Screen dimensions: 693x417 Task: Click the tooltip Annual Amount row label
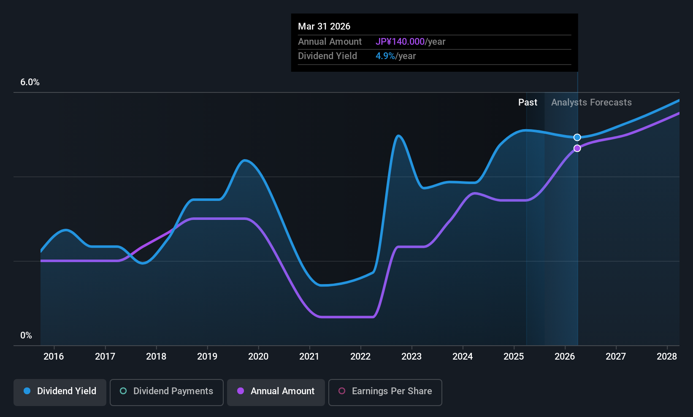330,42
